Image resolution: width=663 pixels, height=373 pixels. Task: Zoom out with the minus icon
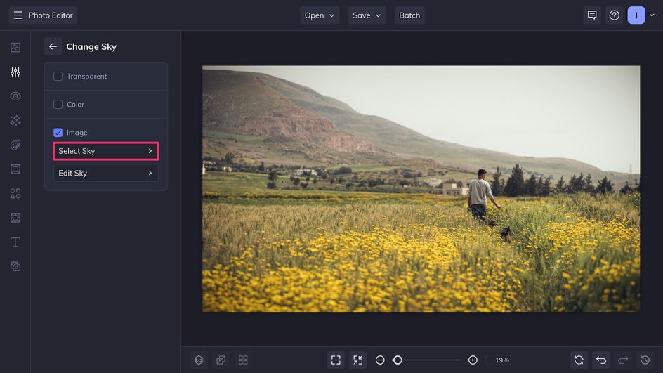pyautogui.click(x=380, y=360)
